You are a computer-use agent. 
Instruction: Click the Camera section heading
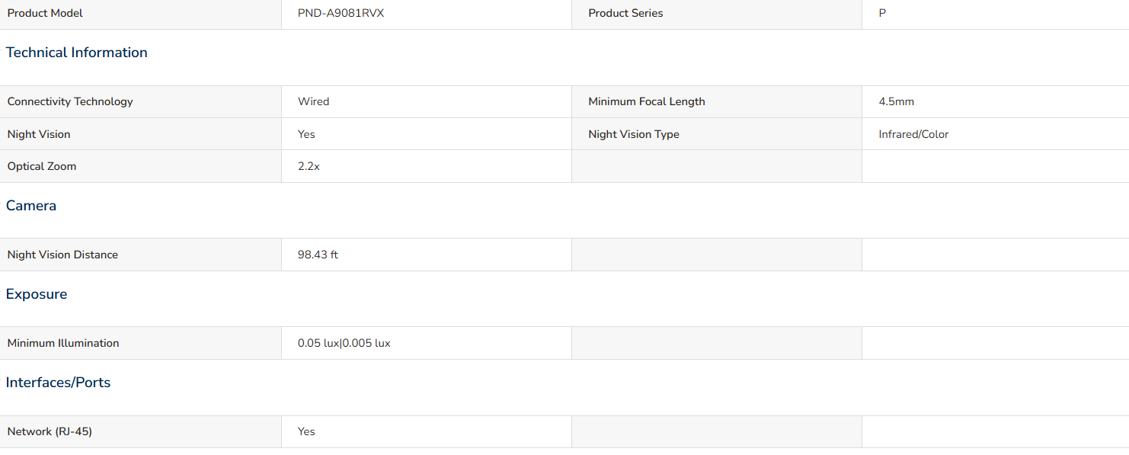(31, 206)
